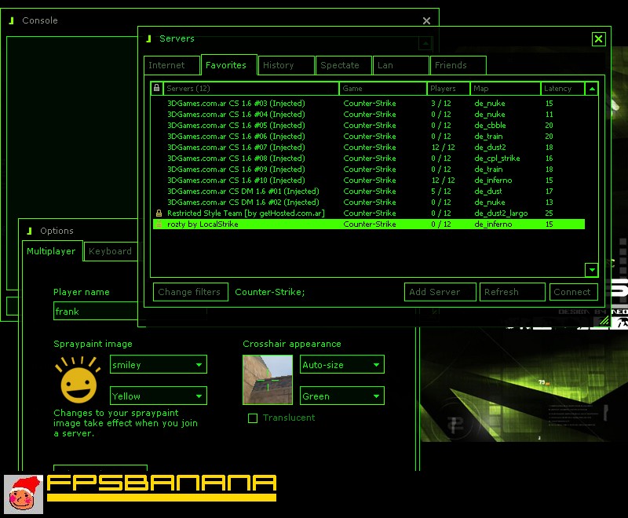
Task: Open the Auto-size crosshair dropdown
Action: click(342, 365)
